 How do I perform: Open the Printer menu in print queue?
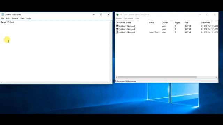coord(118,18)
